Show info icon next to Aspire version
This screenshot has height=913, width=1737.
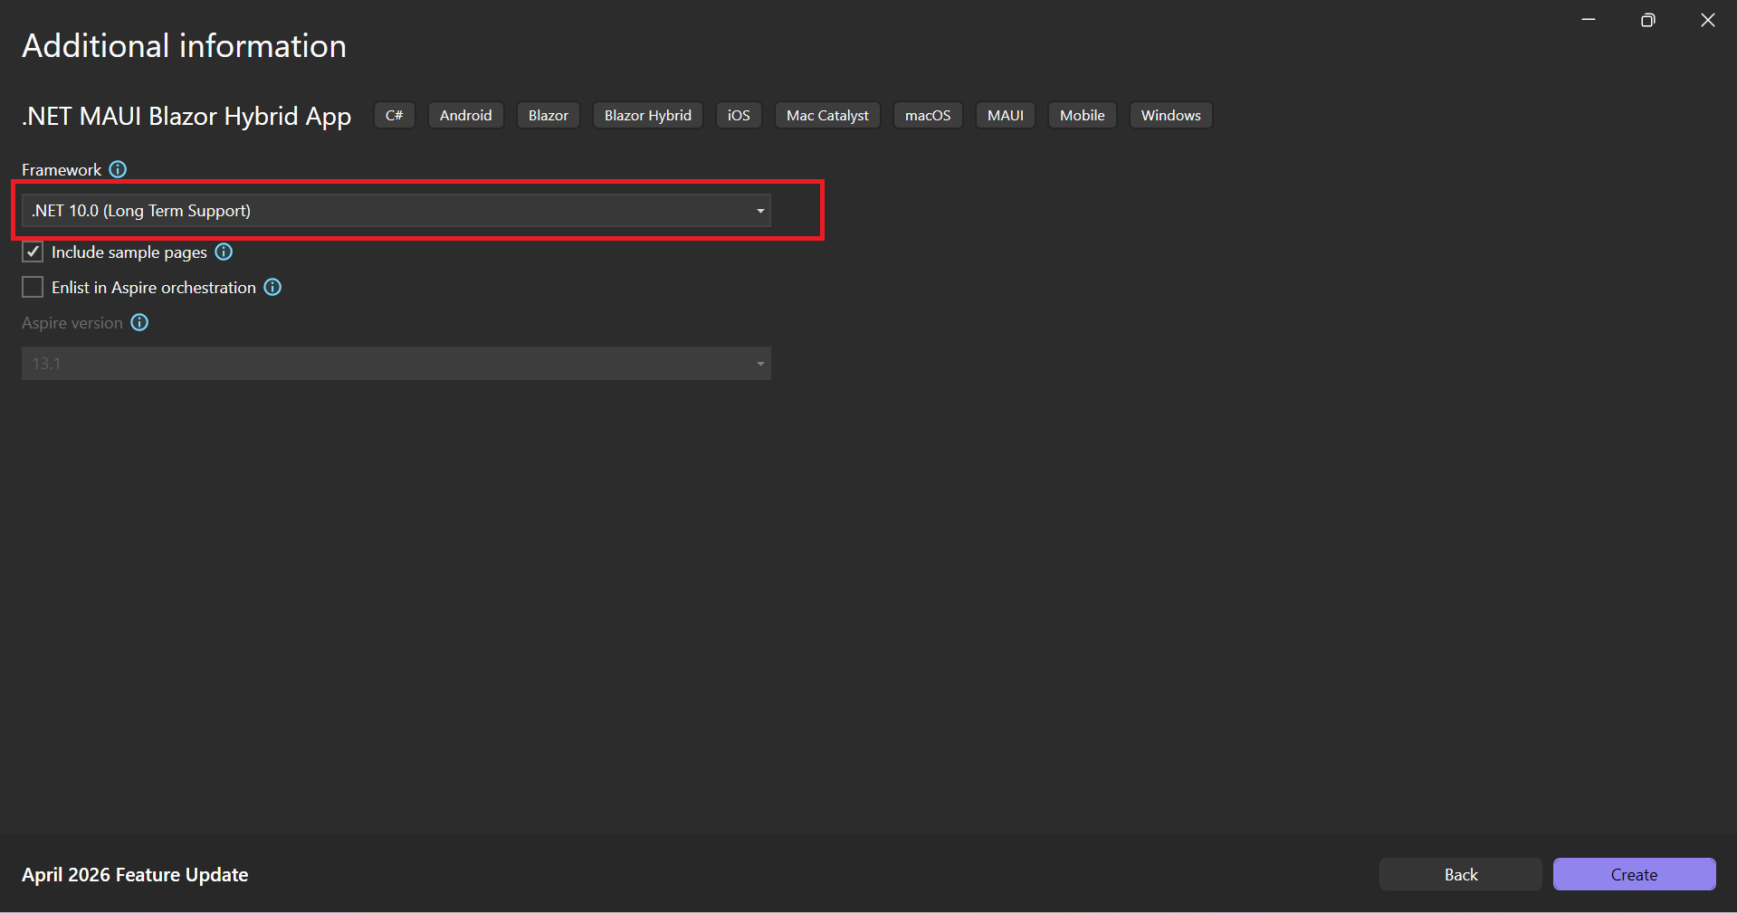139,322
